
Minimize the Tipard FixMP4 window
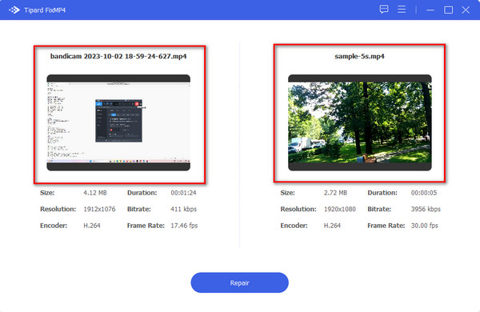pos(430,10)
